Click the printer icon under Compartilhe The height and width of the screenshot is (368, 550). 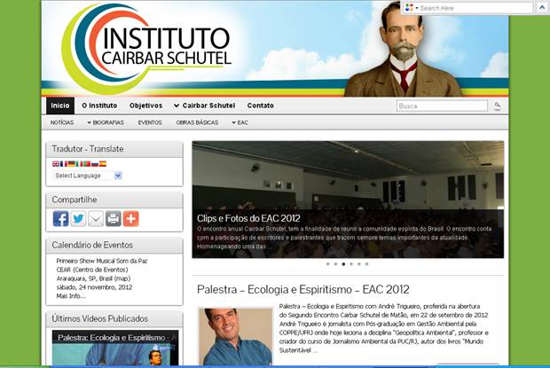(x=114, y=219)
